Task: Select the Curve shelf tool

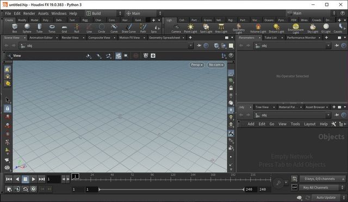Action: click(114, 28)
